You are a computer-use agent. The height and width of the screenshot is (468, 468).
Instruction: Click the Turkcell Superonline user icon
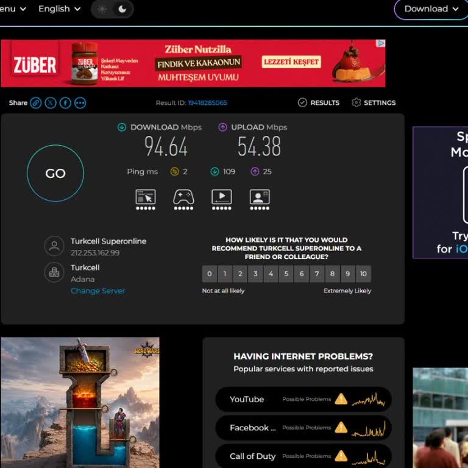(54, 246)
